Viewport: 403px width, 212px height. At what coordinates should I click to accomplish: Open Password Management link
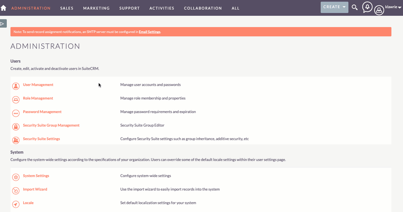[x=42, y=112]
